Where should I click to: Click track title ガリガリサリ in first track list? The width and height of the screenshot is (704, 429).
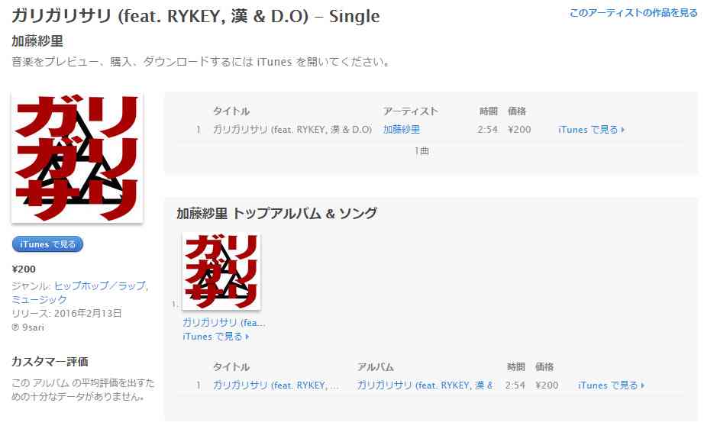(x=292, y=130)
